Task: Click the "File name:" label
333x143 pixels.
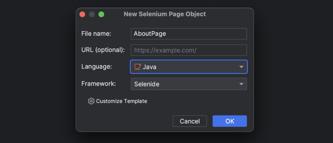Action: [x=96, y=34]
